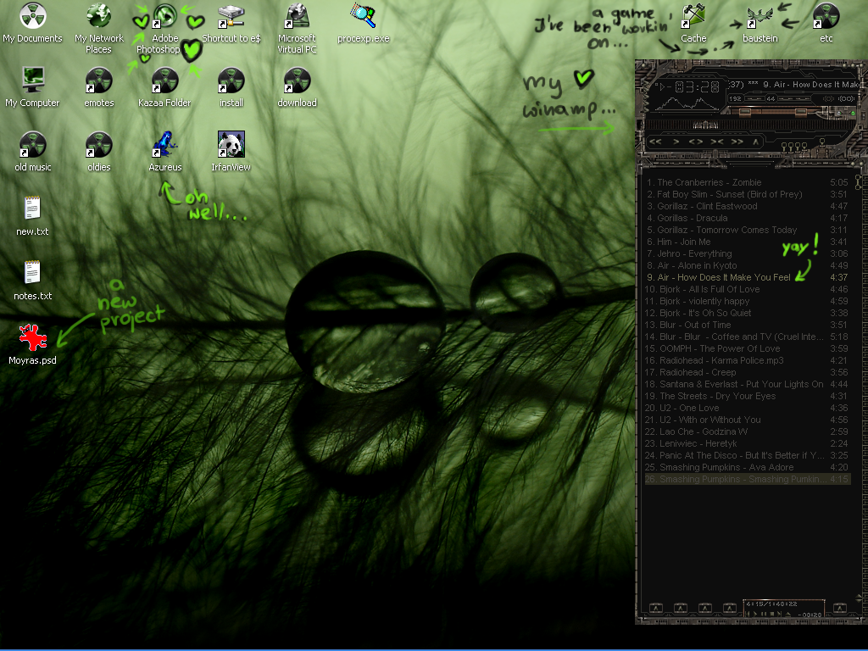Select 'Gorillaz - Tomorrow Comes Today' track
This screenshot has height=651, width=868.
[x=748, y=230]
